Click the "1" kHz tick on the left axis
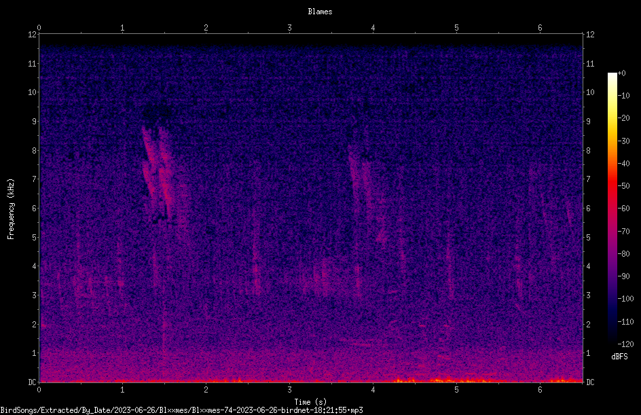The image size is (641, 415). pos(34,353)
